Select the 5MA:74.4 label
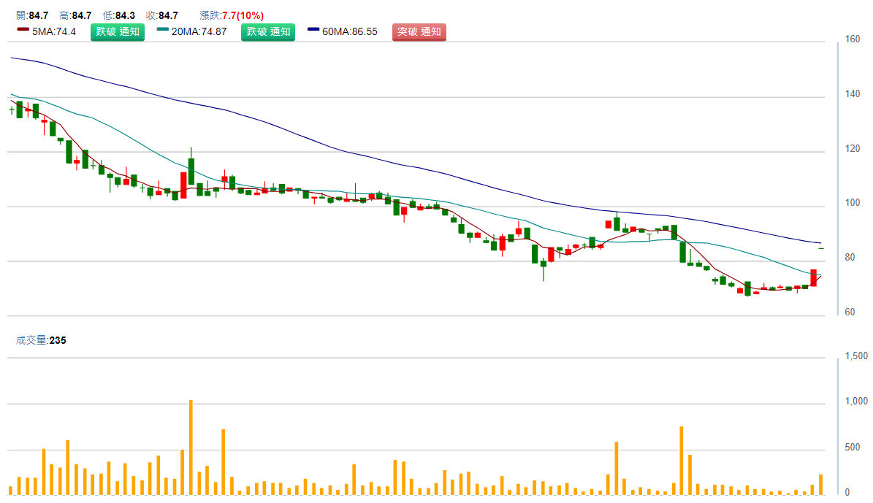 pos(54,31)
